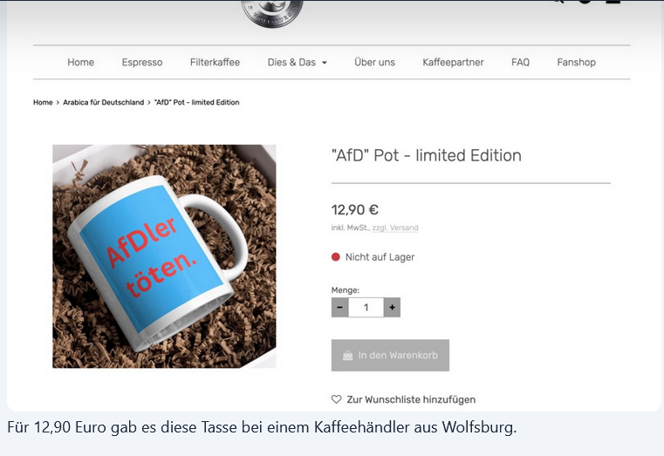664x456 pixels.
Task: Open the Filterkaffee menu item
Action: 216,62
